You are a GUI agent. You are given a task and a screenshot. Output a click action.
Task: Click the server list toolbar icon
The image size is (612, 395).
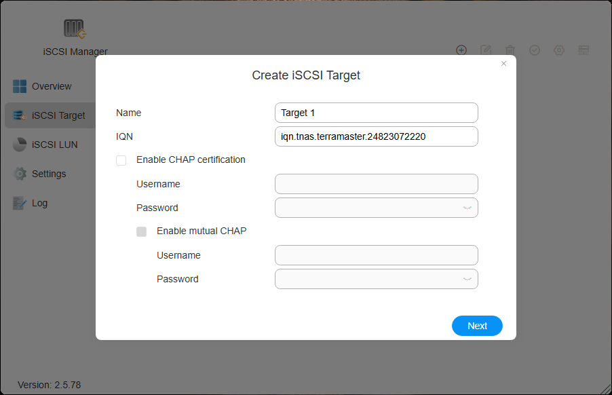click(x=584, y=50)
